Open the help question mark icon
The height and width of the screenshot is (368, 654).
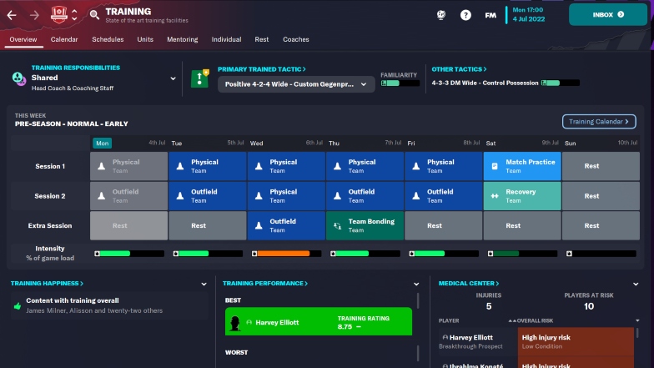point(465,15)
